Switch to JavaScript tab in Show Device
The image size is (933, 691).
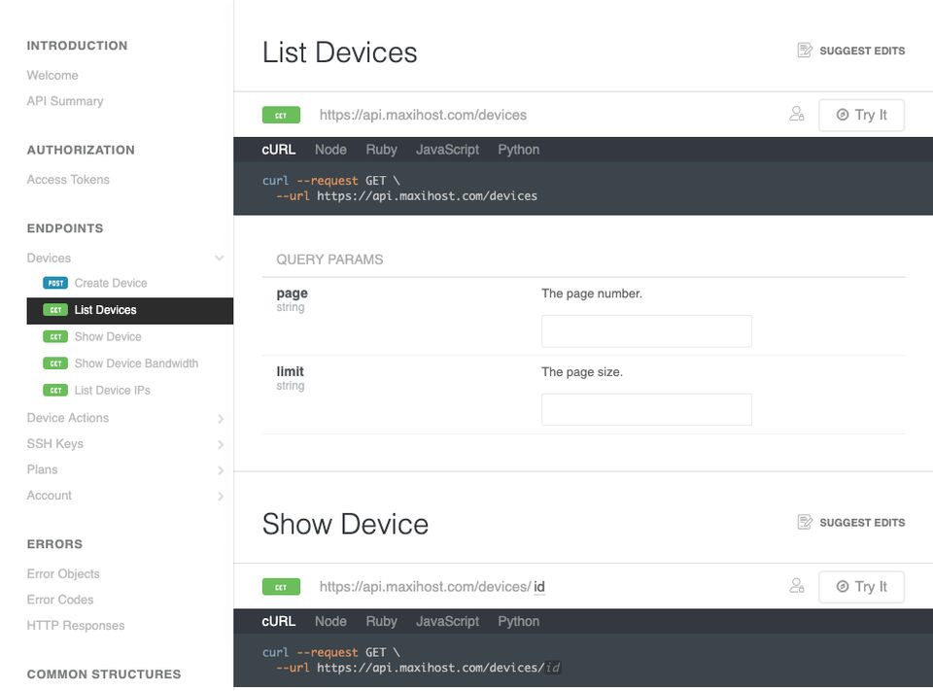tap(447, 621)
